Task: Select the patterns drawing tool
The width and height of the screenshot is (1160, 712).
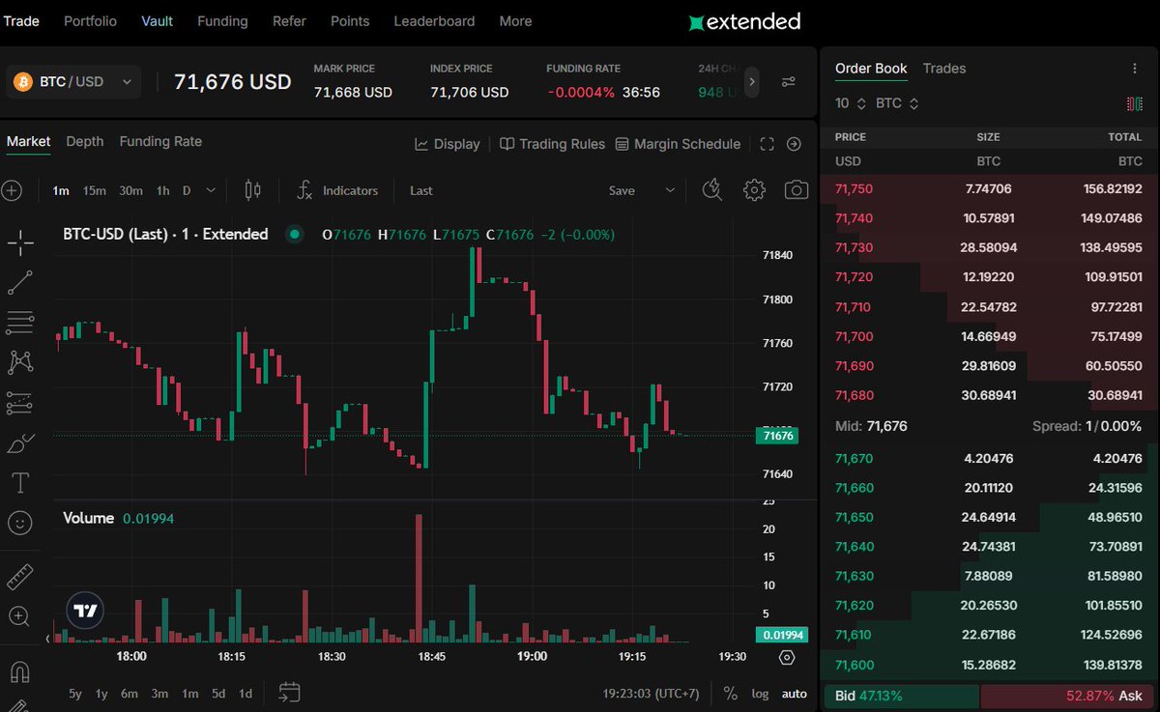Action: (x=20, y=362)
